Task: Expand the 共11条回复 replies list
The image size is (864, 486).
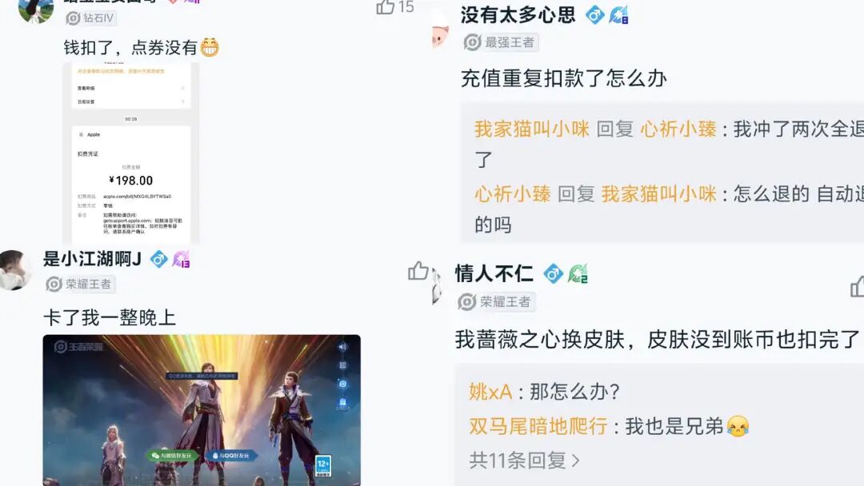Action: (x=524, y=460)
